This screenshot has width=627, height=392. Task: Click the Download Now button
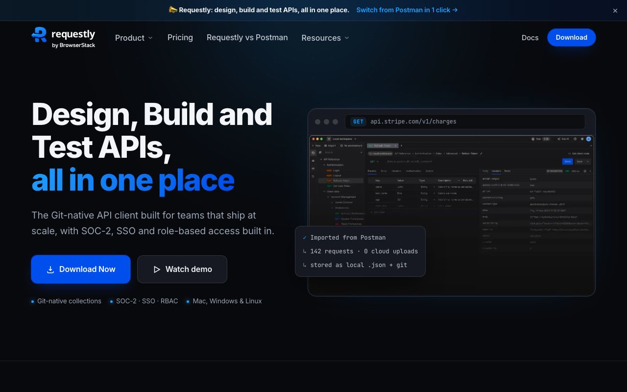pos(81,269)
